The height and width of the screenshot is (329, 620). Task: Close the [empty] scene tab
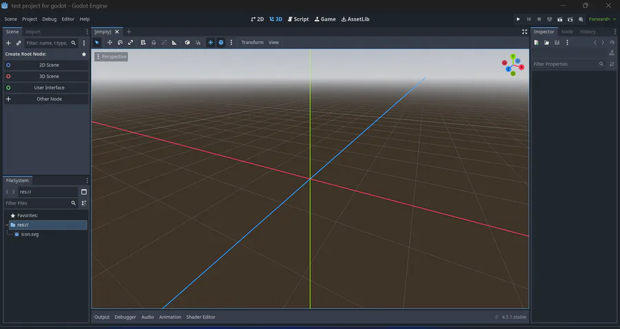tap(116, 32)
